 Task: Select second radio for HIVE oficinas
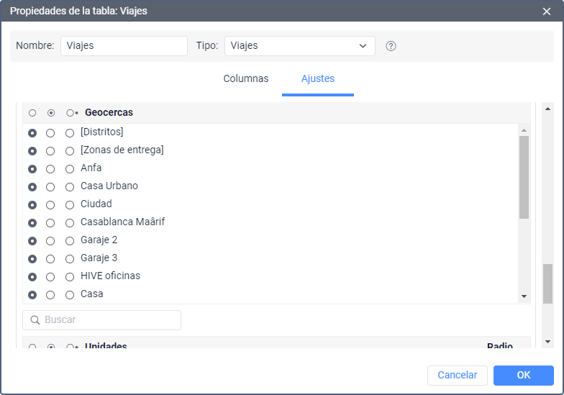[x=50, y=277]
